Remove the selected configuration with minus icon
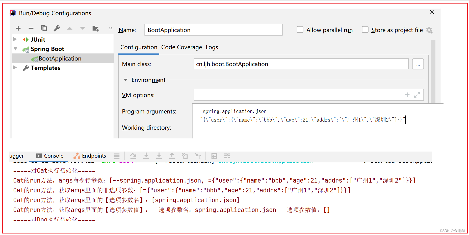The width and height of the screenshot is (469, 235). tap(31, 28)
